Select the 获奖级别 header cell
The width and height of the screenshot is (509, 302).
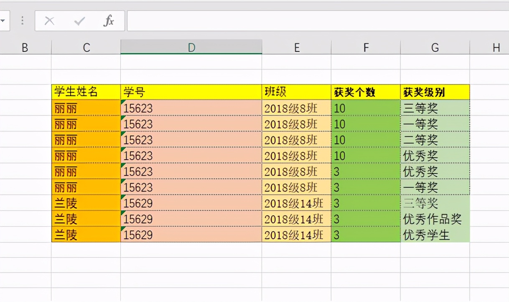pyautogui.click(x=435, y=92)
